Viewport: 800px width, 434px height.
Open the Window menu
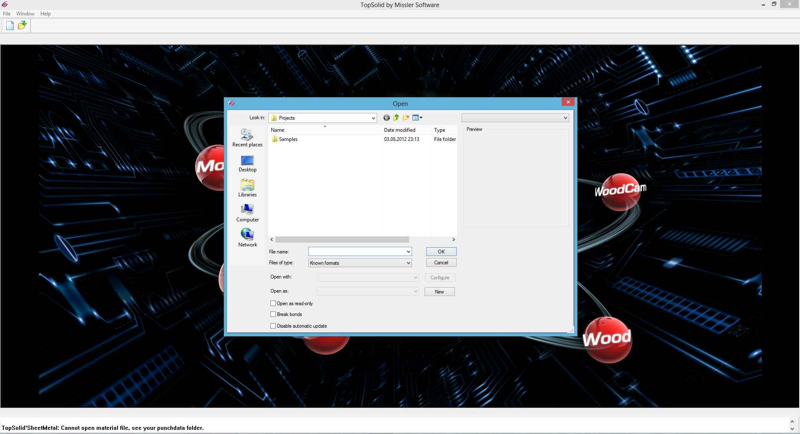coord(25,14)
